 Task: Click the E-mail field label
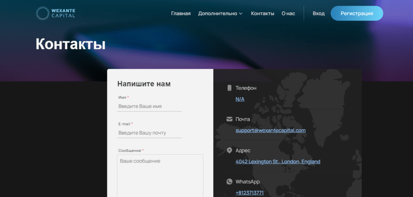124,124
